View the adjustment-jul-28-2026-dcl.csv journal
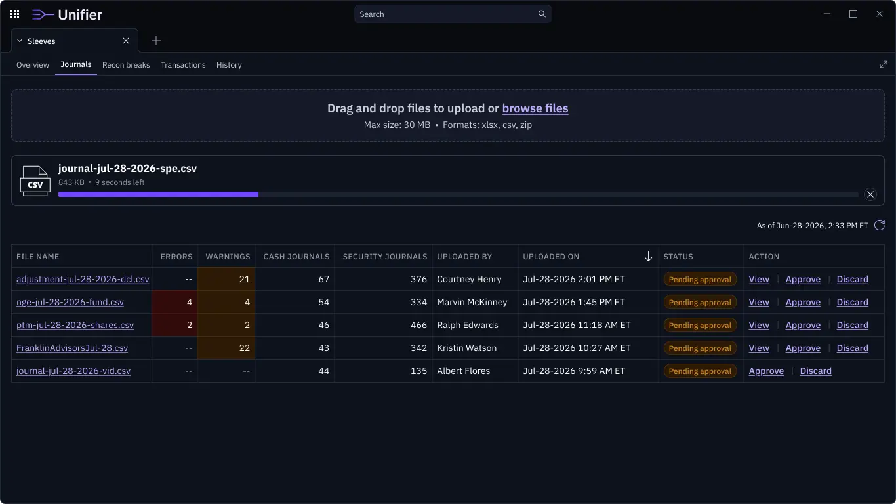Image resolution: width=896 pixels, height=504 pixels. (759, 279)
